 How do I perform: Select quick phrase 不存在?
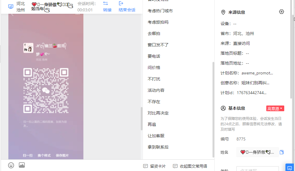[x=154, y=102]
